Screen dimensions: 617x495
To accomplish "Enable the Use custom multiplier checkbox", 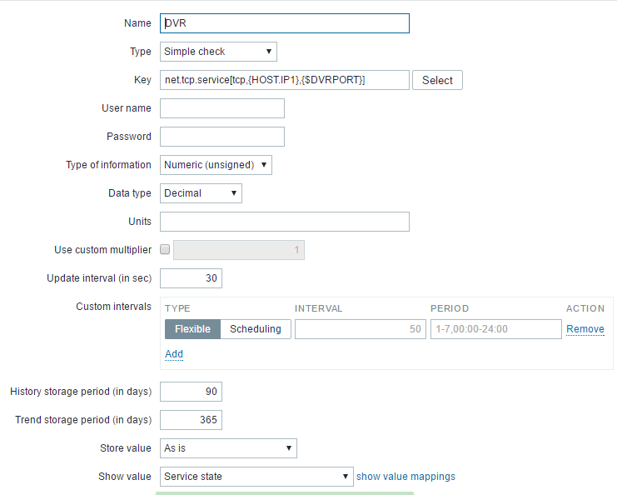I will pyautogui.click(x=165, y=250).
